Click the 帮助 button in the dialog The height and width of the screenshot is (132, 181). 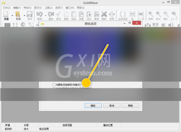pyautogui.click(x=130, y=106)
